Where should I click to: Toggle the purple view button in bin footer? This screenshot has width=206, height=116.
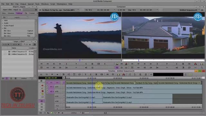coord(7,79)
